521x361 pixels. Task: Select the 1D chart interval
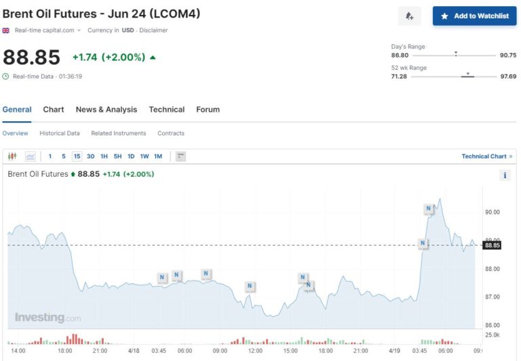tap(131, 156)
